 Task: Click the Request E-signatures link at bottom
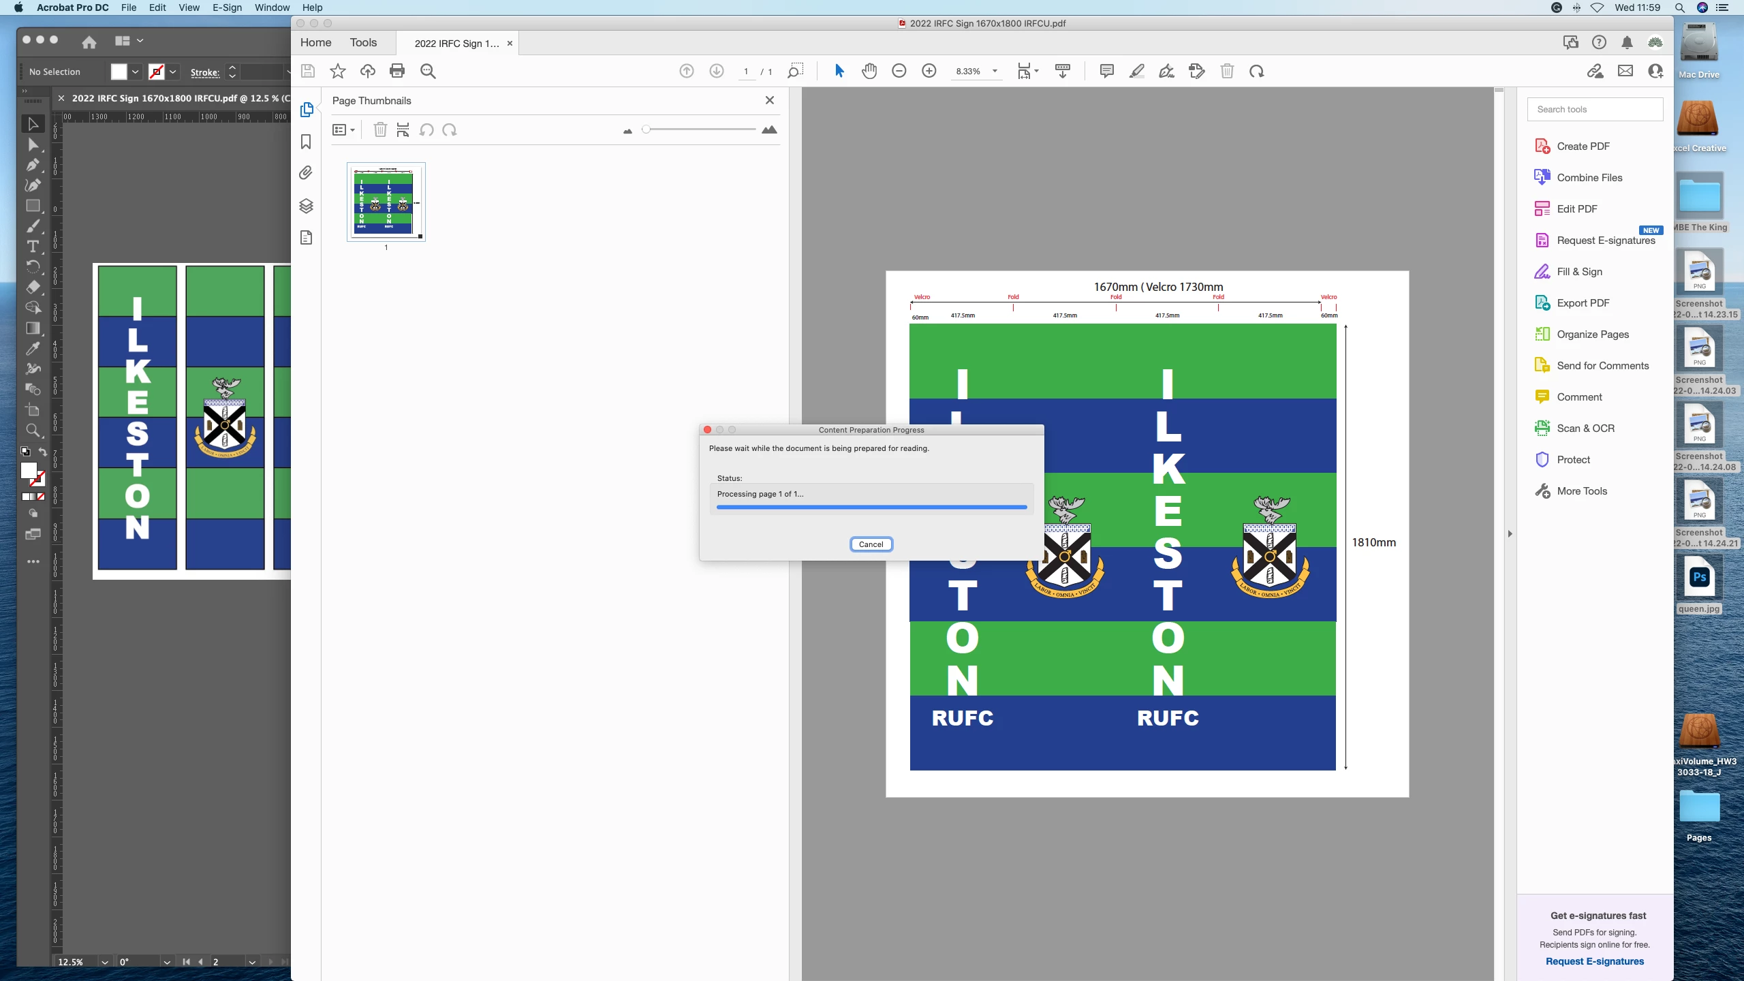1594,961
